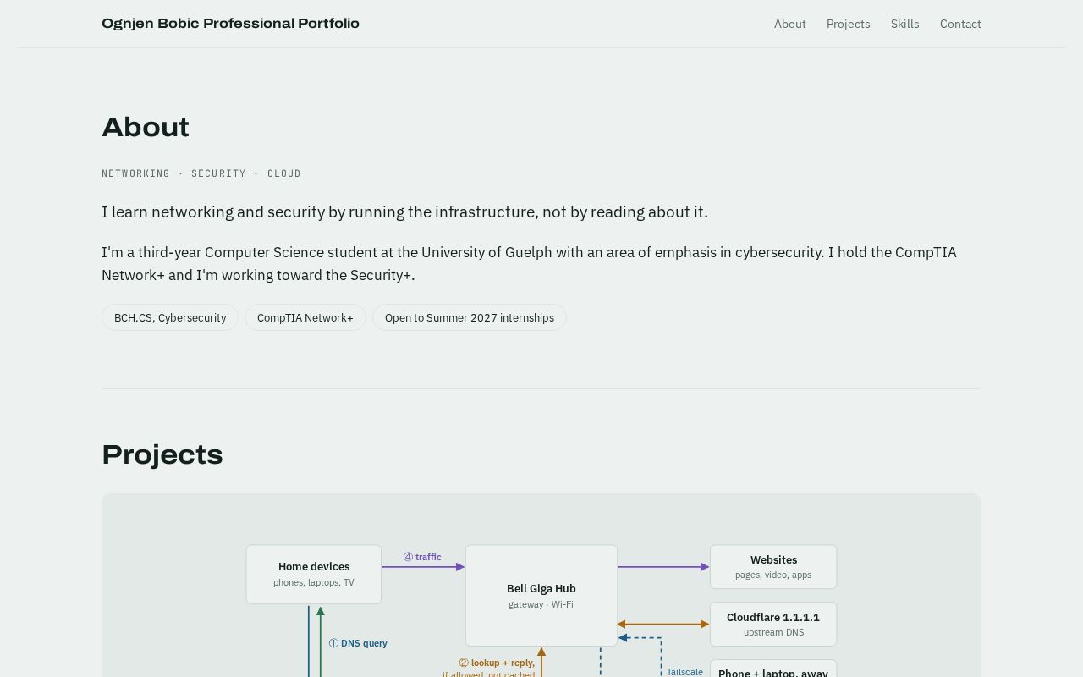Select the Cloudflare 1.1.1.1 diagram box
Screen dimensions: 1083x677
(773, 625)
